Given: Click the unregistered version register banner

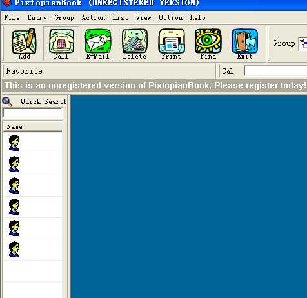Looking at the screenshot, I should 155,86.
